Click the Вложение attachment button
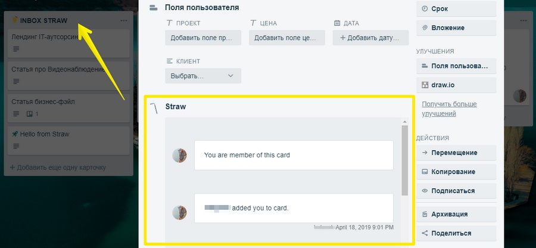536x248 pixels. pos(456,27)
